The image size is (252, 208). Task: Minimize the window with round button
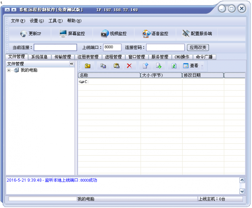pos(222,9)
